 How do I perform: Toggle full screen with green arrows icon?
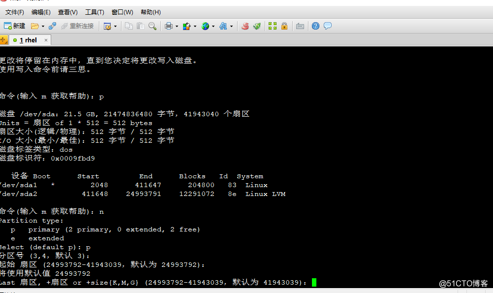point(273,26)
